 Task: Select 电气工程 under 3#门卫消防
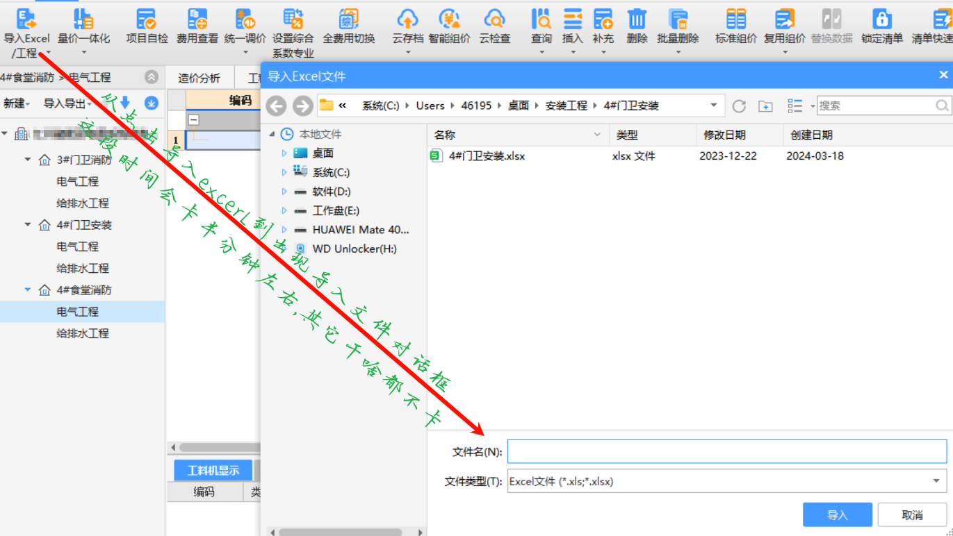[x=78, y=181]
